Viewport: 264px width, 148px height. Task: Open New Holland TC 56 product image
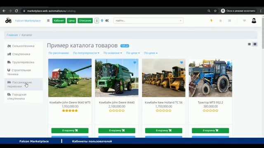[163, 78]
